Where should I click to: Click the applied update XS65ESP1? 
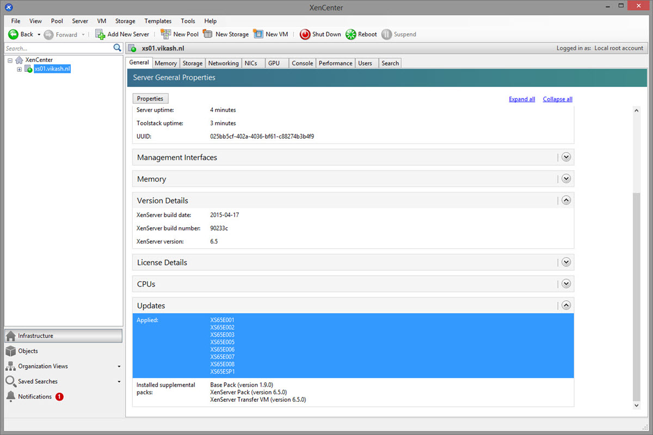click(222, 372)
